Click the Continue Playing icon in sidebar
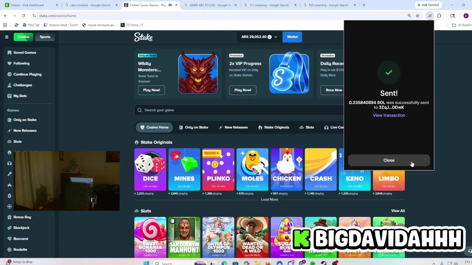472x265 pixels. [10, 74]
